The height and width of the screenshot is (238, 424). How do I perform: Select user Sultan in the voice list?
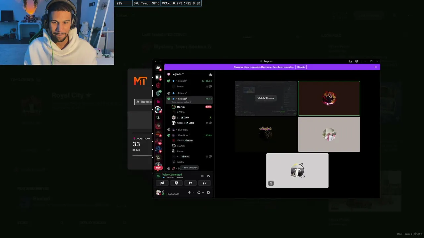180,87
